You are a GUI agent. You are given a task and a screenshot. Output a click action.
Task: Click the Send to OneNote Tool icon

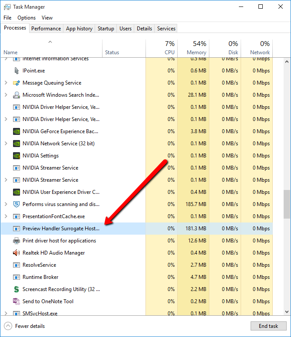(x=17, y=301)
